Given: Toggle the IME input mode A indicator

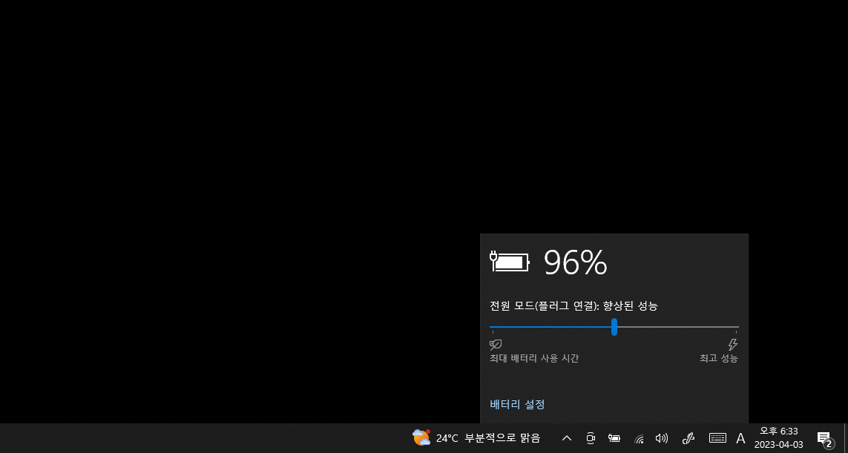Looking at the screenshot, I should (741, 438).
